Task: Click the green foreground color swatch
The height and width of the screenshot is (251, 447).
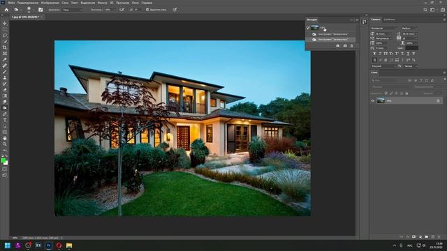Action: (x=3, y=161)
